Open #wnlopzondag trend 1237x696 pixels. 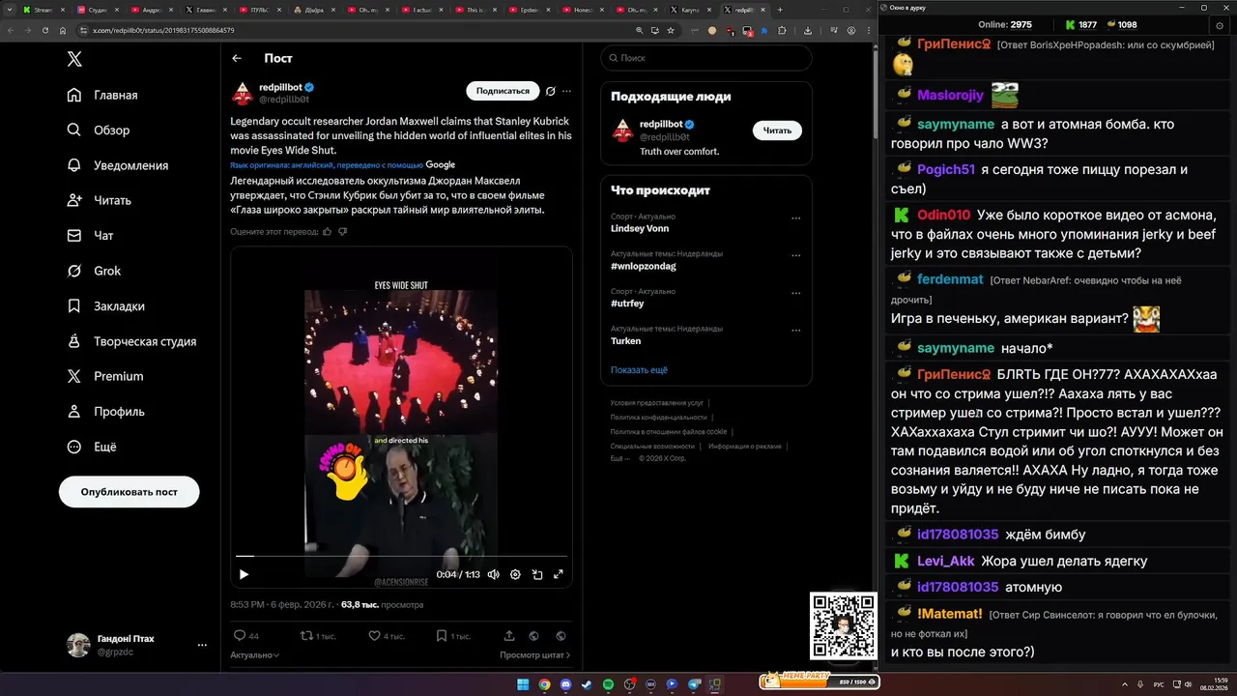coord(643,266)
